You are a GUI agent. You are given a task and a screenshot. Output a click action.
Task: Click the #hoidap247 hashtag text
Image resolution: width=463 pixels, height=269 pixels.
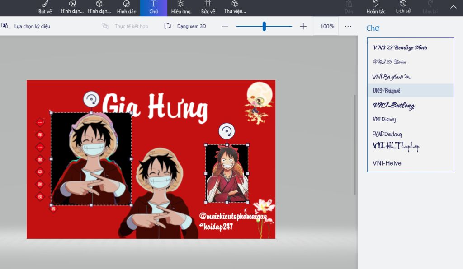216,227
